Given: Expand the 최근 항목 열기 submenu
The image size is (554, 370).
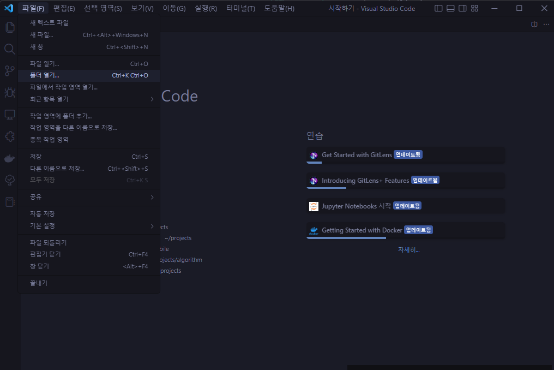Looking at the screenshot, I should [89, 99].
